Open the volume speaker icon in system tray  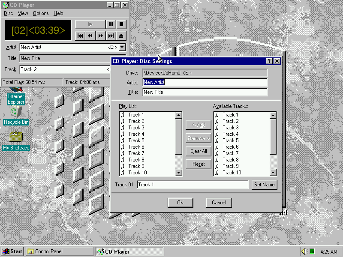[304, 251]
